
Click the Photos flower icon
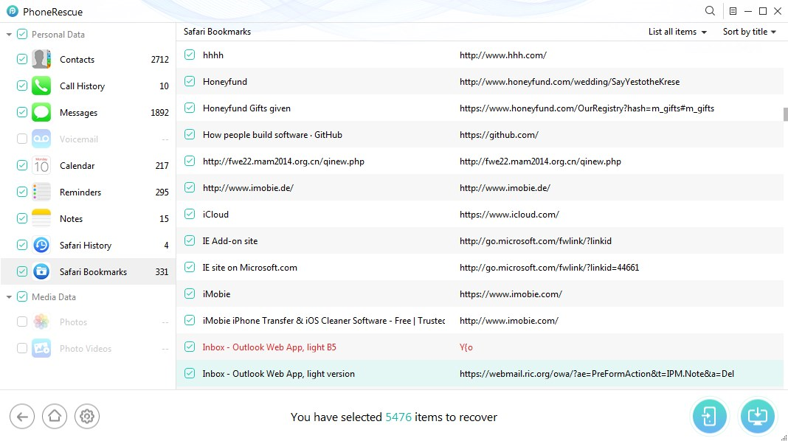click(x=41, y=322)
